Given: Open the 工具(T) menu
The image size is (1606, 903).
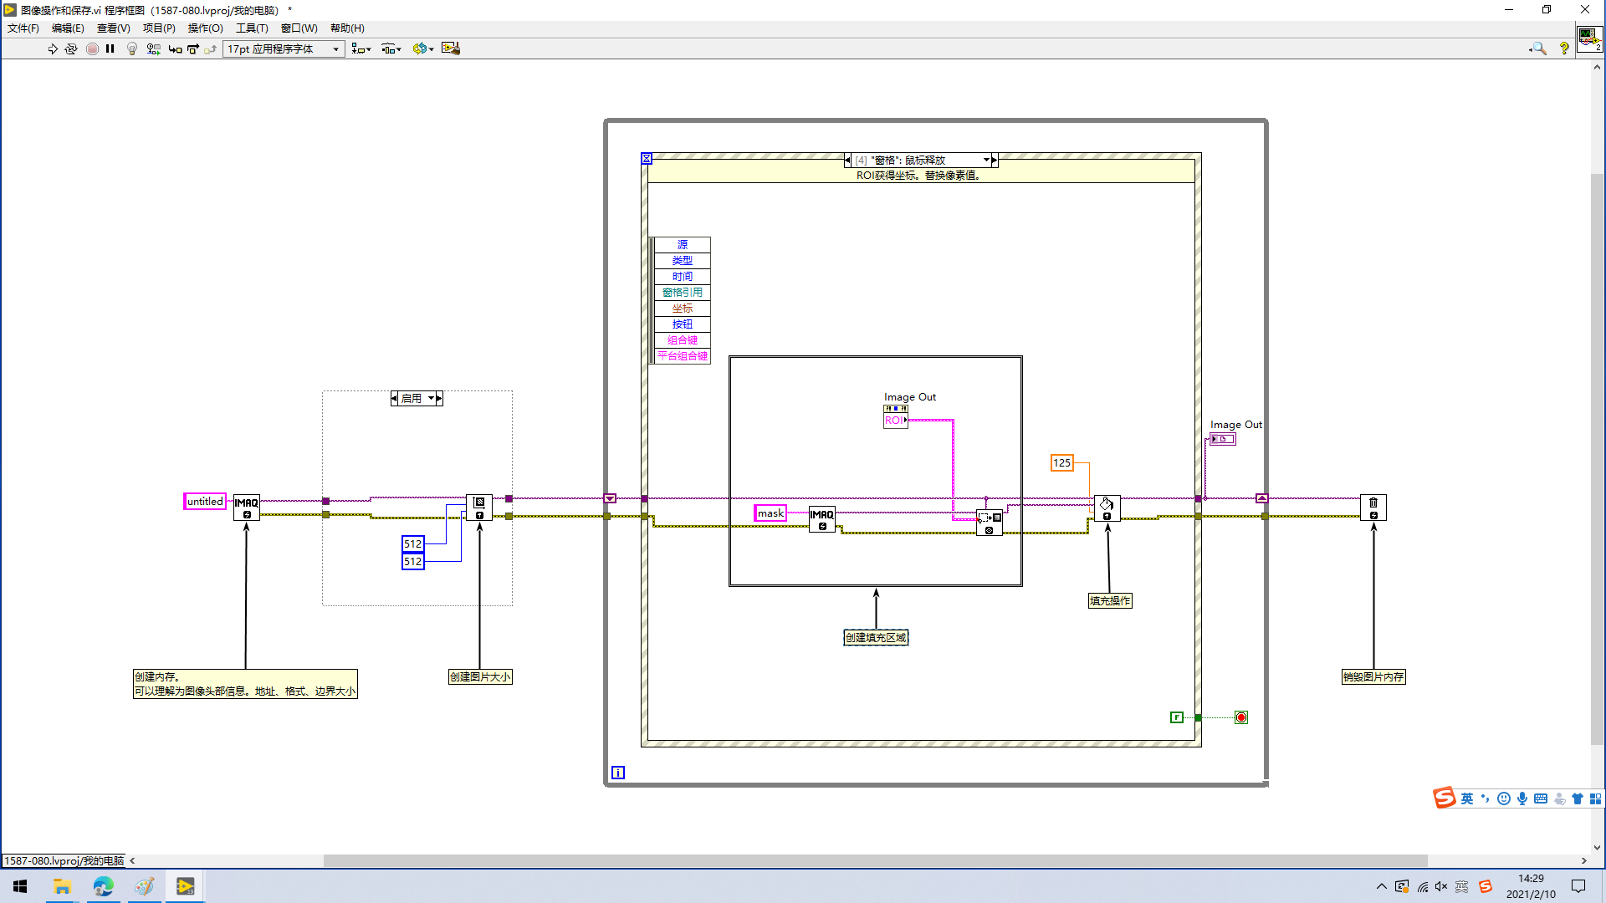Looking at the screenshot, I should (251, 28).
